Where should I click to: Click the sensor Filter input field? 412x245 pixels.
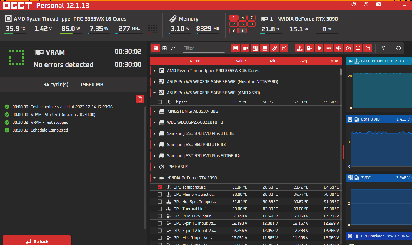[203, 48]
